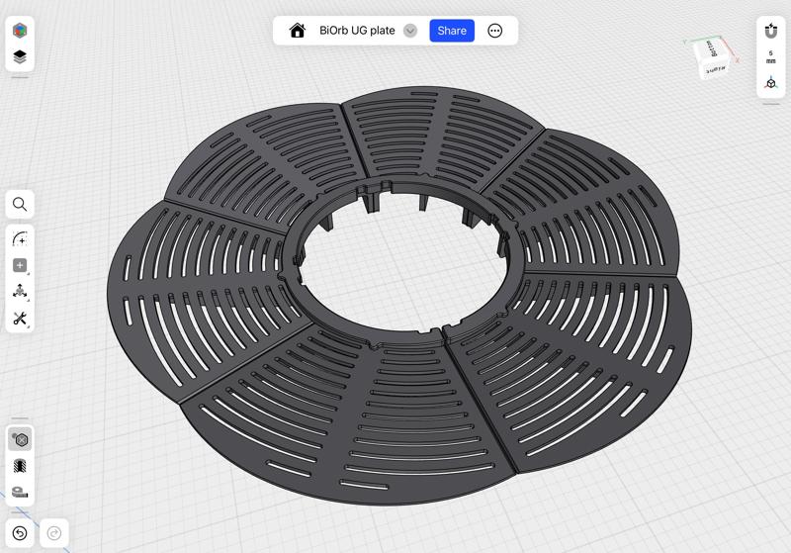Switch the perspective view cube icon
This screenshot has width=791, height=553.
pyautogui.click(x=771, y=82)
